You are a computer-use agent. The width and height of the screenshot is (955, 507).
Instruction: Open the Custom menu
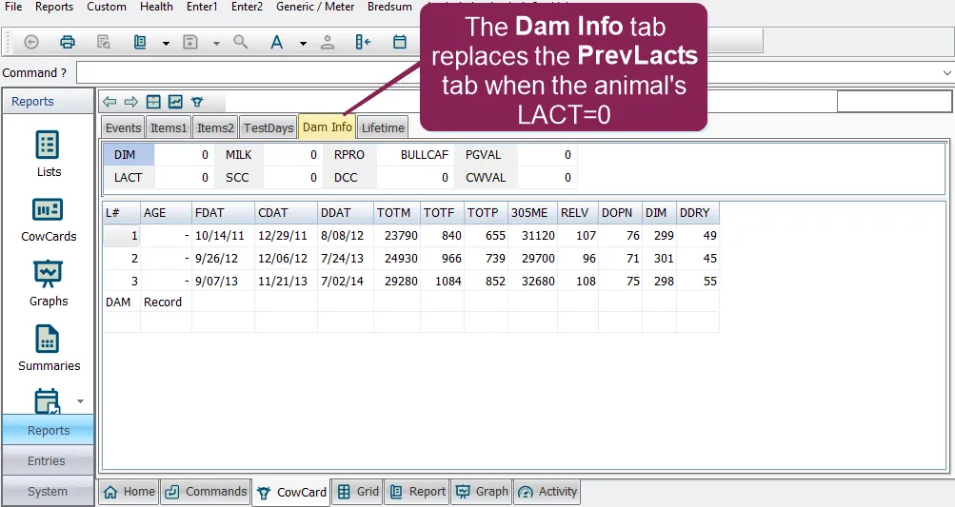click(107, 7)
